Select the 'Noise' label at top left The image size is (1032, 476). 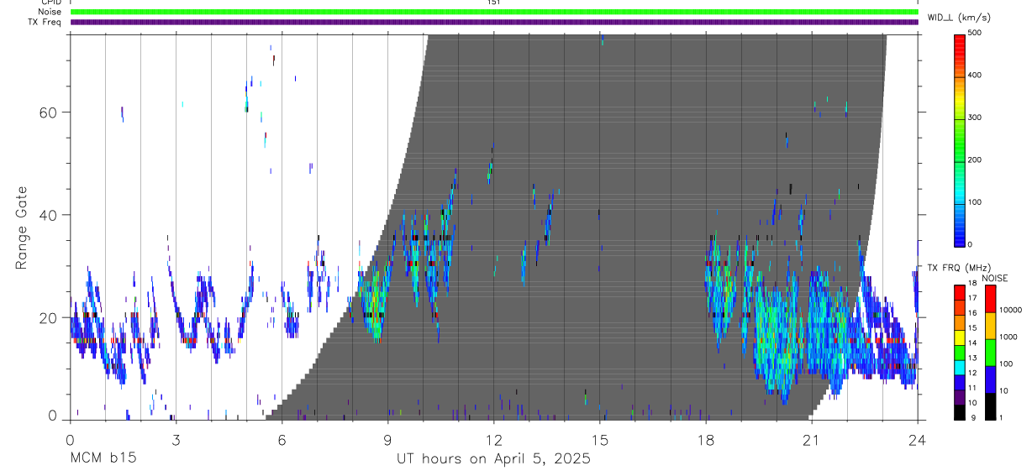pyautogui.click(x=50, y=12)
